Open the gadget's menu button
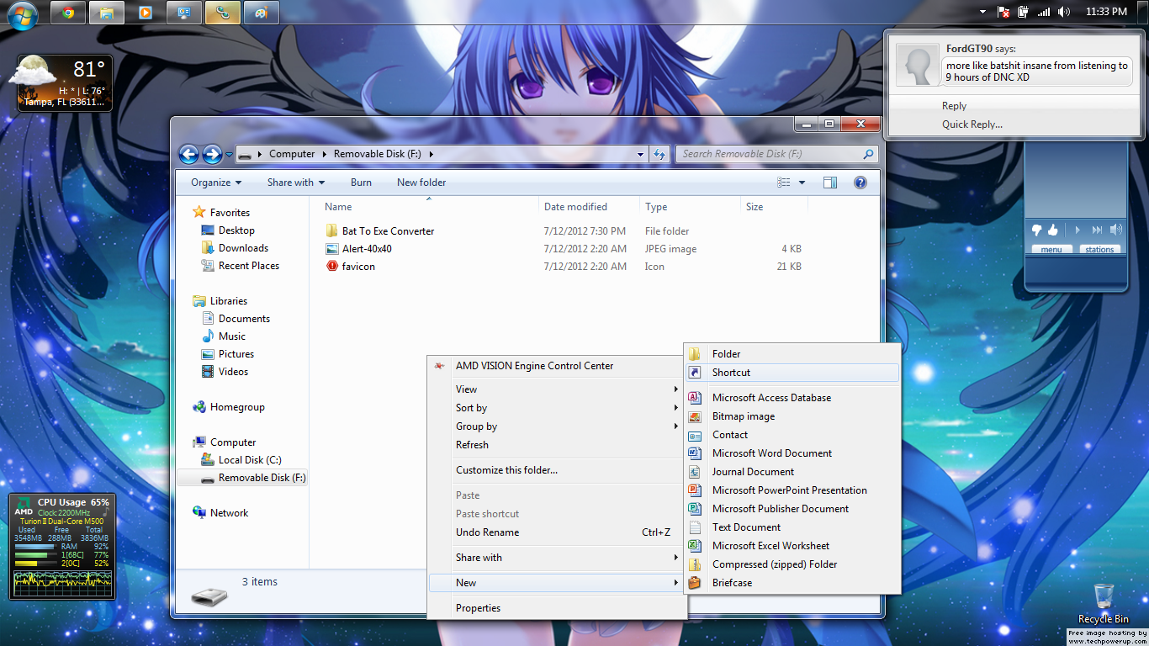 click(x=1051, y=249)
